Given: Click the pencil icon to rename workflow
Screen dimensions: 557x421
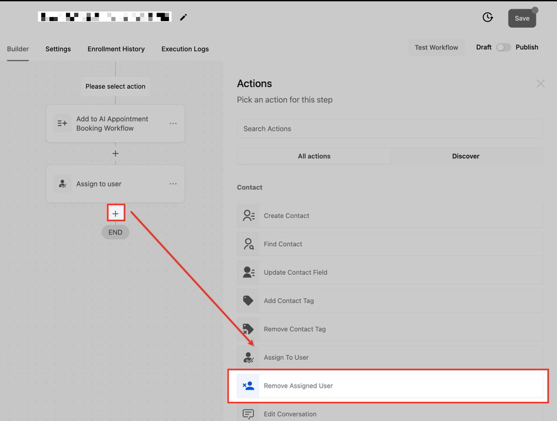Looking at the screenshot, I should click(x=183, y=17).
